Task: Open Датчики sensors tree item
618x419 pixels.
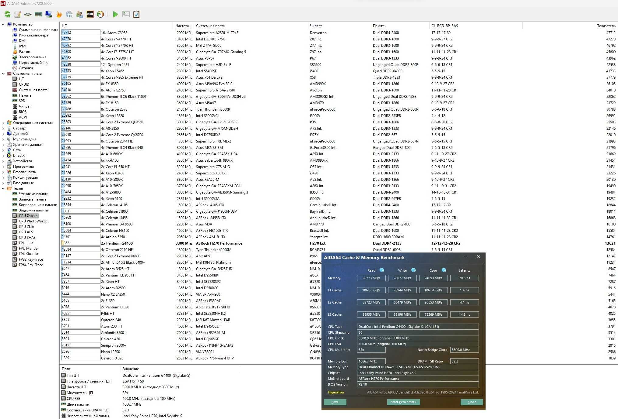Action: point(26,68)
